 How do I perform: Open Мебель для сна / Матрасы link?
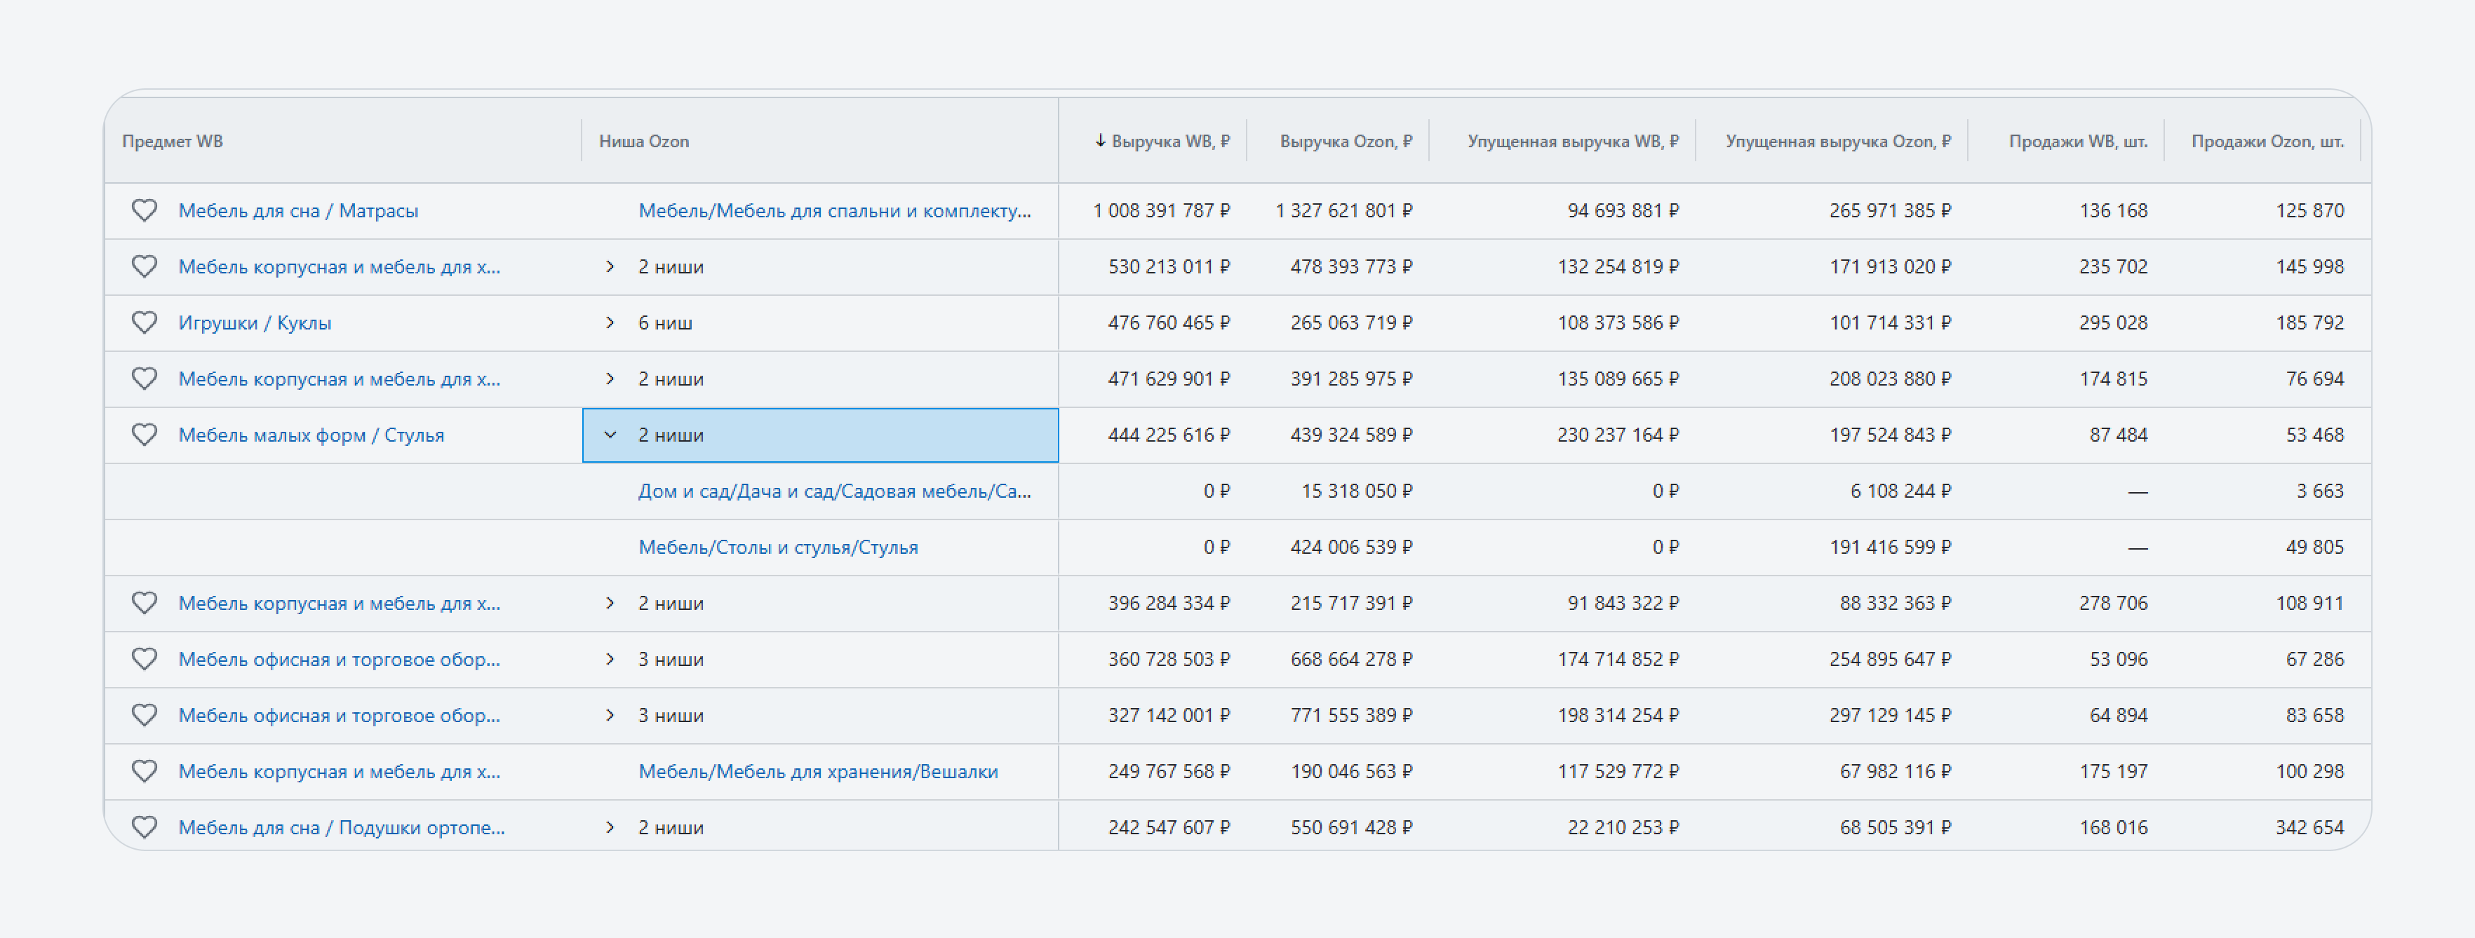[298, 210]
